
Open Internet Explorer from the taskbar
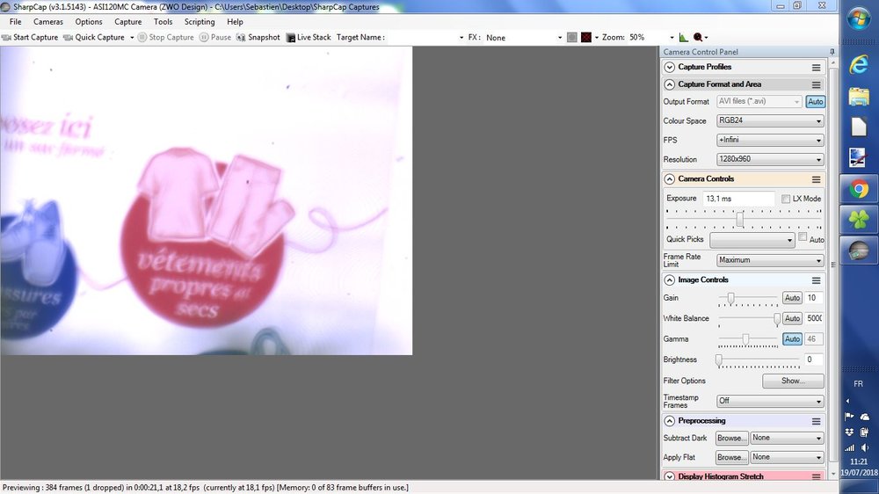pyautogui.click(x=859, y=65)
